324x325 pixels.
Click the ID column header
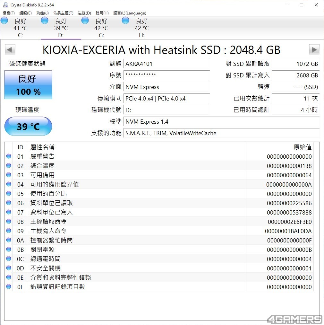pyautogui.click(x=20, y=147)
